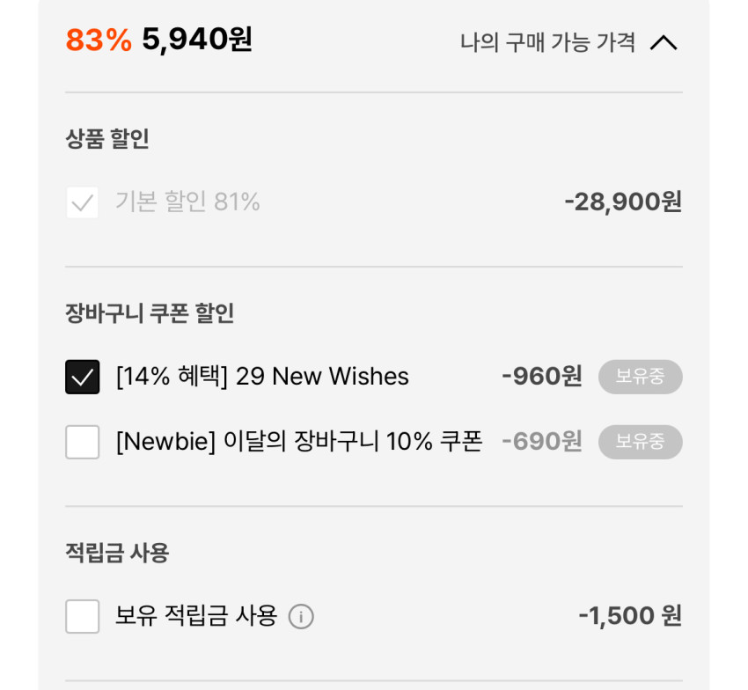The width and height of the screenshot is (748, 690).
Task: Select the '[14% 혜택] 29 New Wishes' label
Action: pyautogui.click(x=262, y=377)
